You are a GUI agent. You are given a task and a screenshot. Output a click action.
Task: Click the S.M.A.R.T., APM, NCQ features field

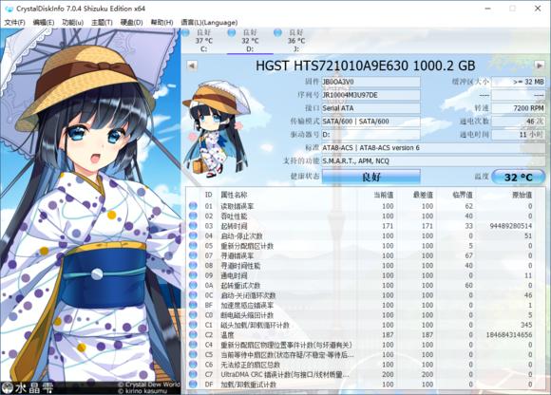pos(433,161)
